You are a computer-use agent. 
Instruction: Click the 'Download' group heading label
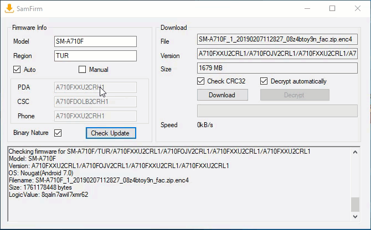click(x=174, y=28)
